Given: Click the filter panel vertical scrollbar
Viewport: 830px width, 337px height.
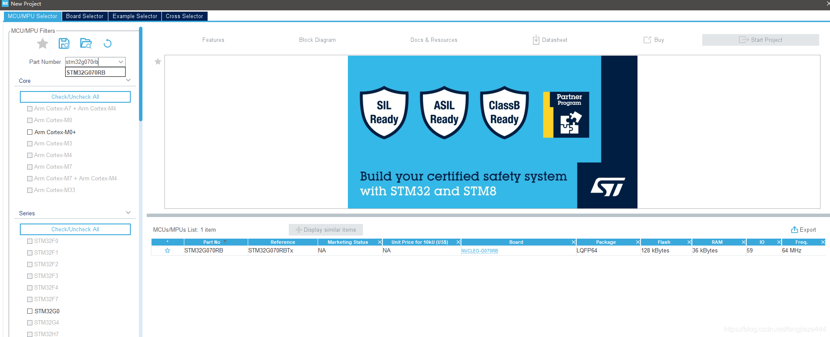Looking at the screenshot, I should pyautogui.click(x=141, y=74).
